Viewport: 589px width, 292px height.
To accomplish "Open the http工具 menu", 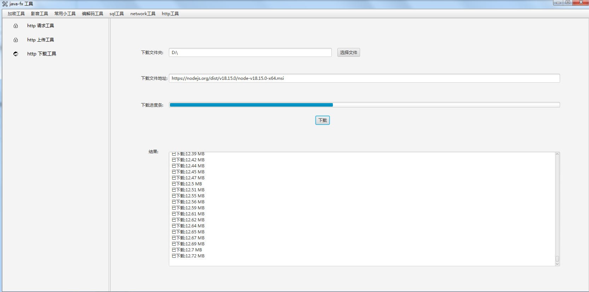I will click(x=170, y=14).
